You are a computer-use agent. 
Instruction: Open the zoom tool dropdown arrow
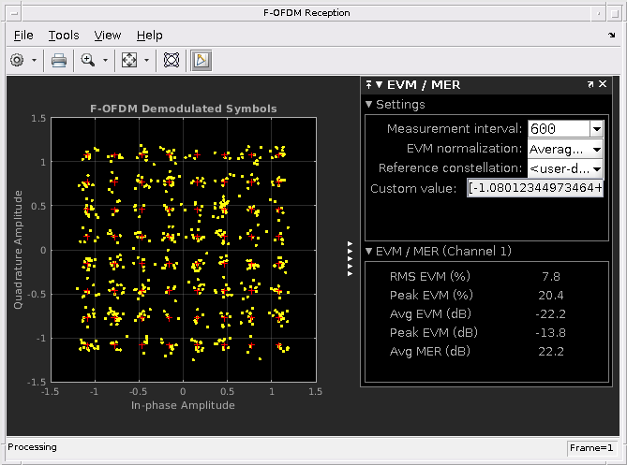click(105, 60)
